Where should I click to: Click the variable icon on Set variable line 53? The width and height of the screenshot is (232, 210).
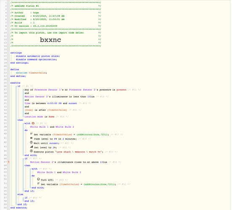[38, 184]
